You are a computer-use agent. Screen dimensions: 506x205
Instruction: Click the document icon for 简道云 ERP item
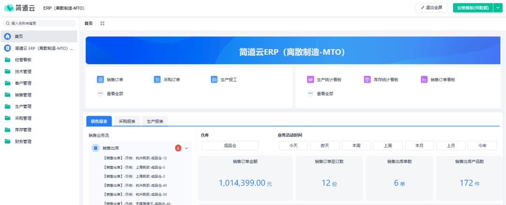coord(7,48)
